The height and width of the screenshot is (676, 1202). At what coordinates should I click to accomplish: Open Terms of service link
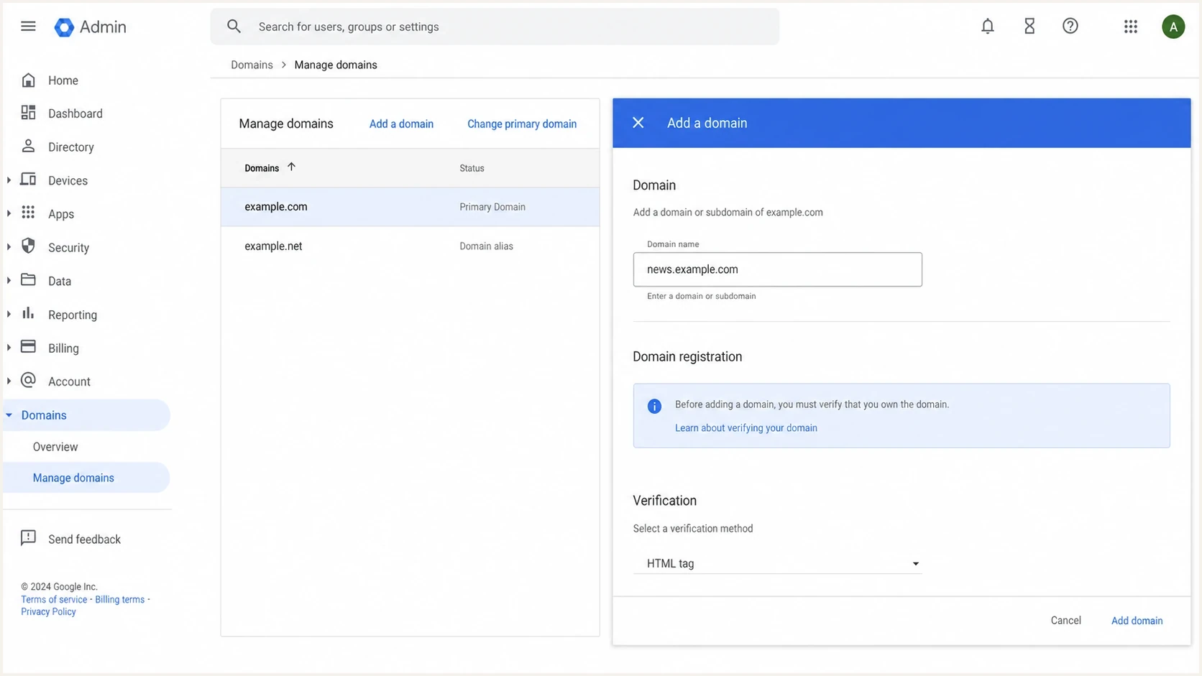(x=54, y=599)
